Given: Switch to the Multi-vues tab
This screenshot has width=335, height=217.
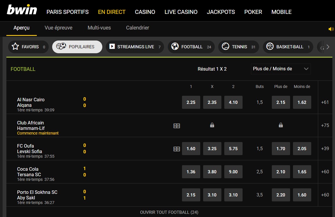Looking at the screenshot, I should click(99, 28).
